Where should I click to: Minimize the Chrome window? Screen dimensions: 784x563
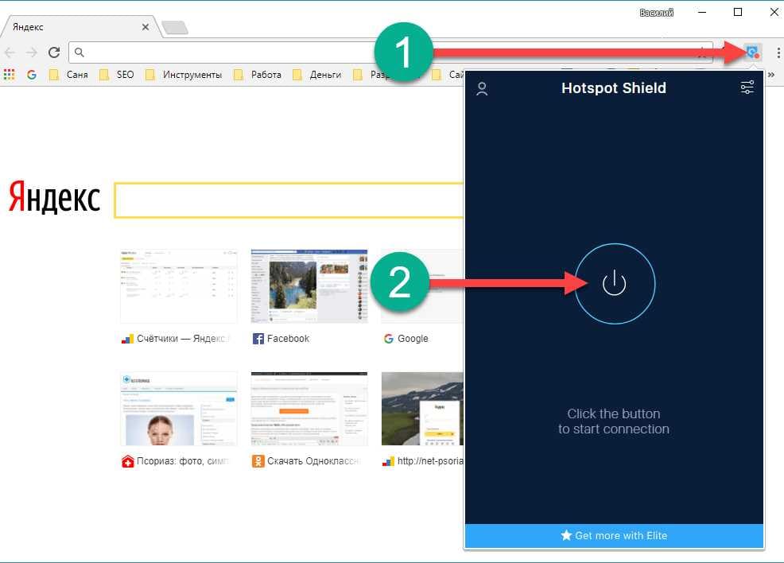coord(703,12)
